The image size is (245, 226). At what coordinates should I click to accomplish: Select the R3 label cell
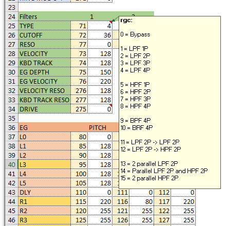[44, 220]
